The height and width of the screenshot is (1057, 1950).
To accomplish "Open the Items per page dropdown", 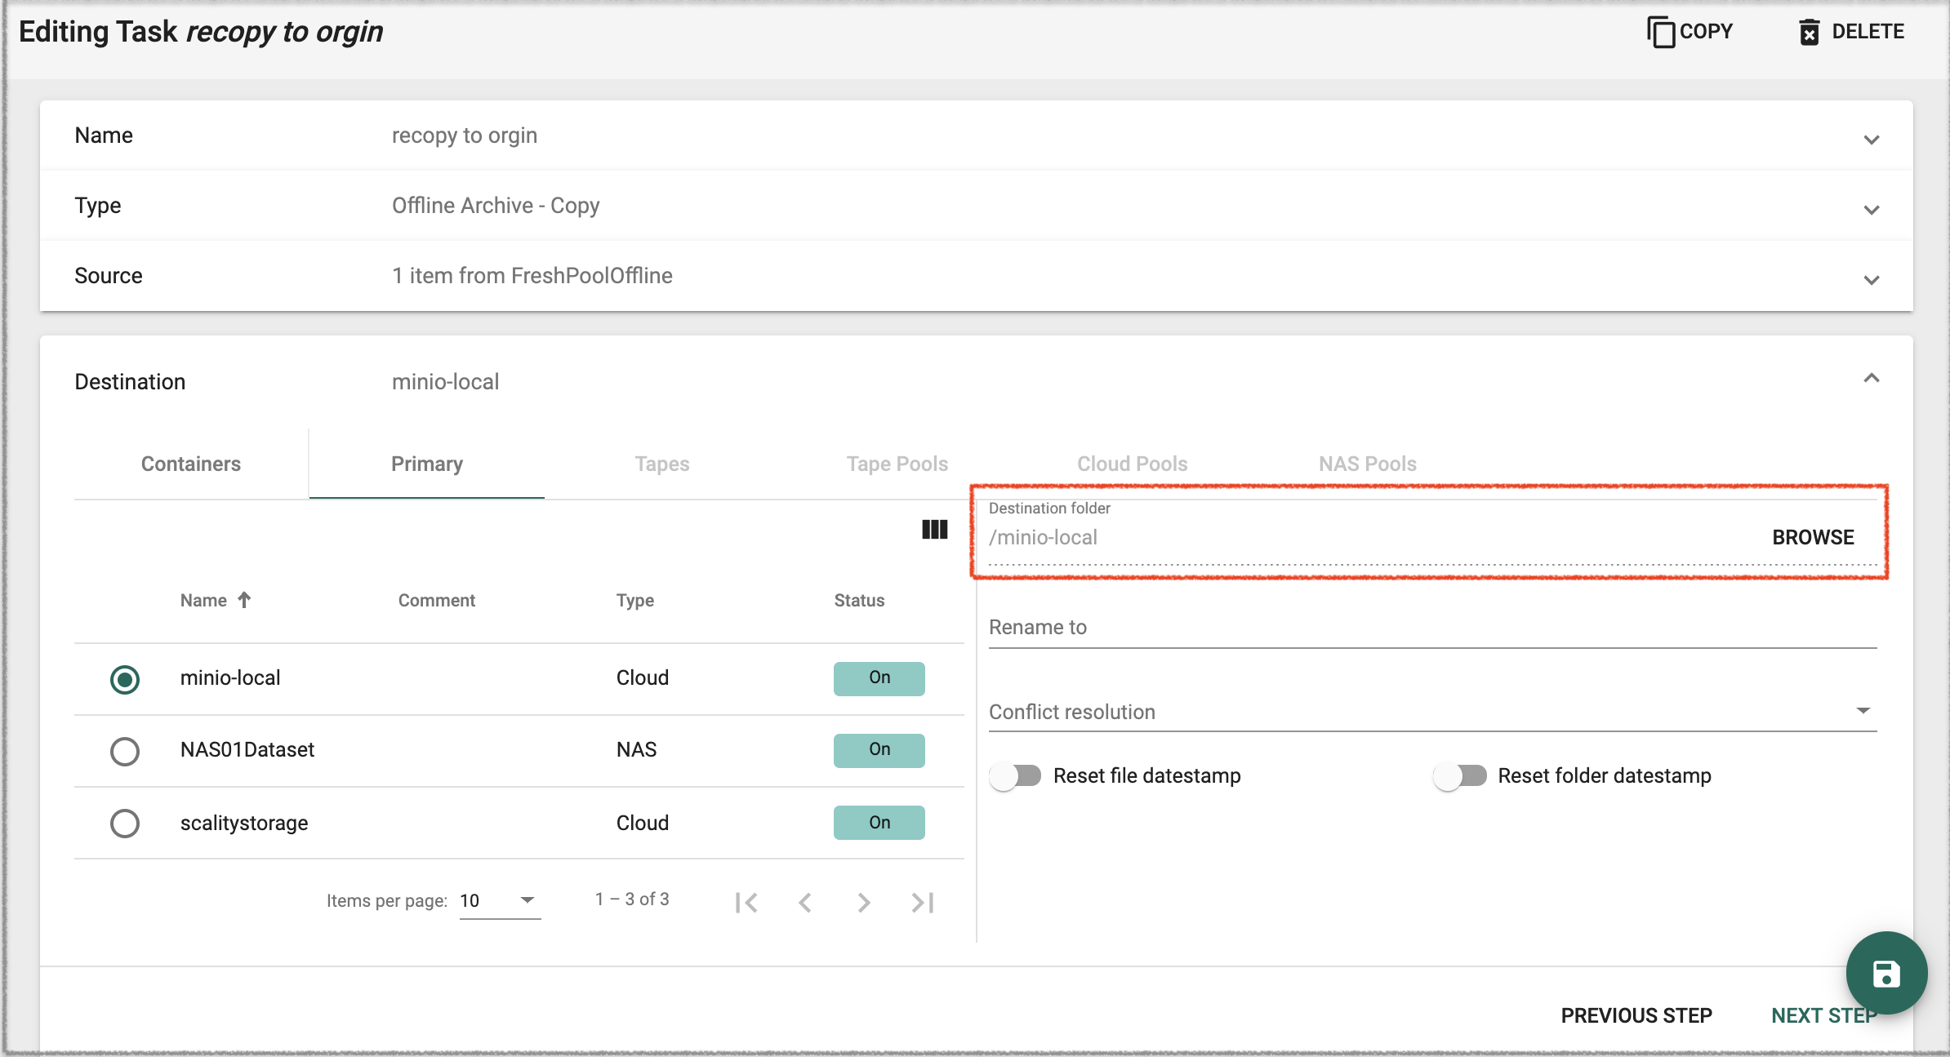I will 500,900.
